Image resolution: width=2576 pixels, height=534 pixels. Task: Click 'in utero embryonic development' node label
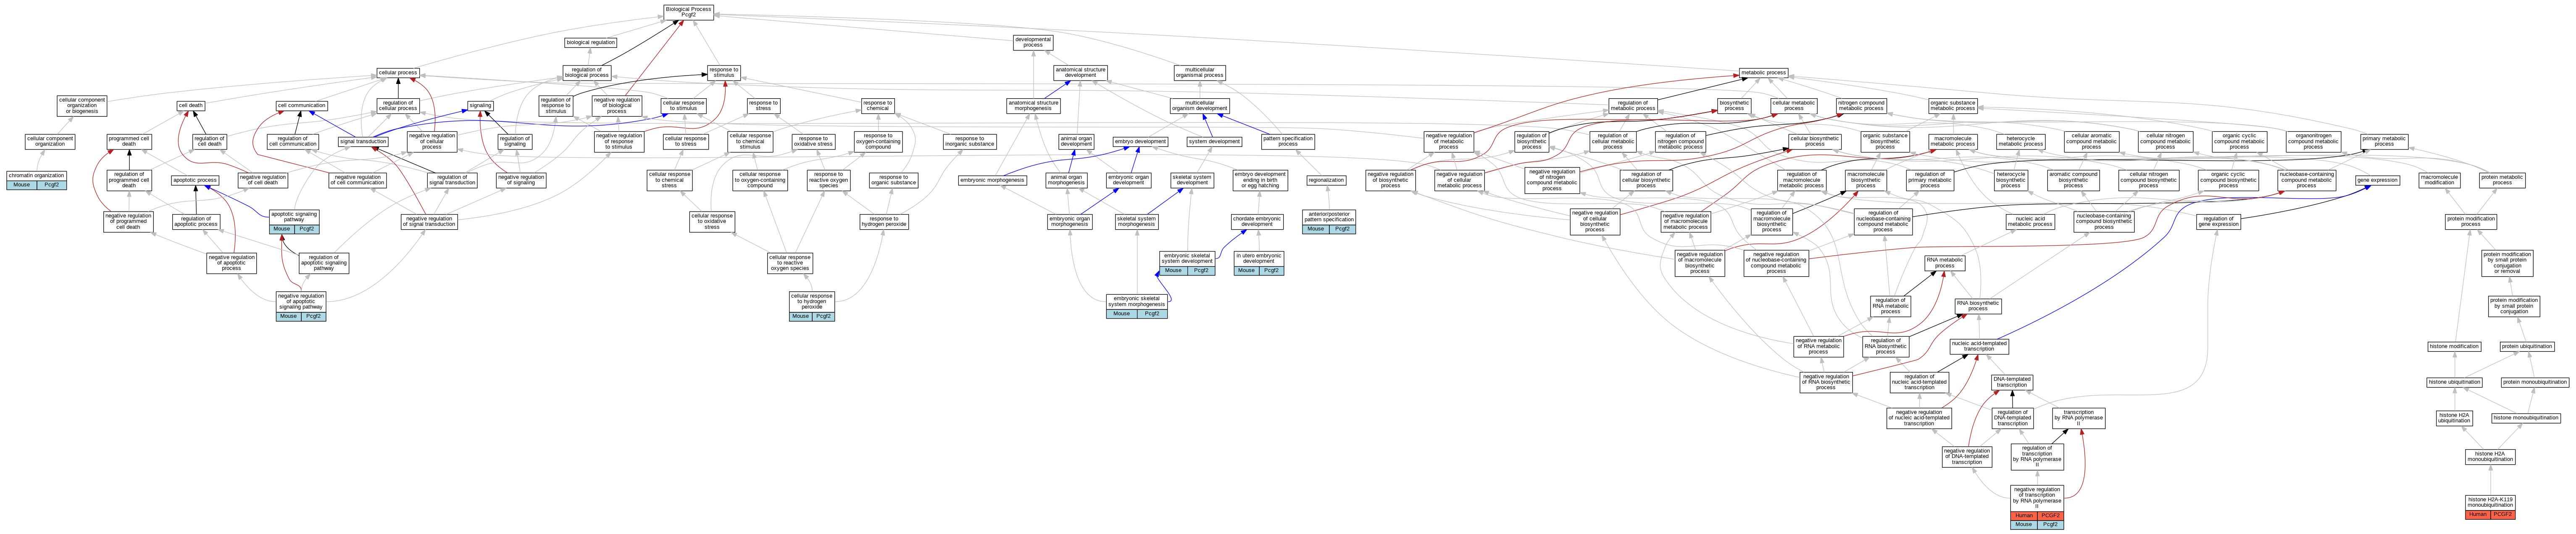click(1258, 258)
